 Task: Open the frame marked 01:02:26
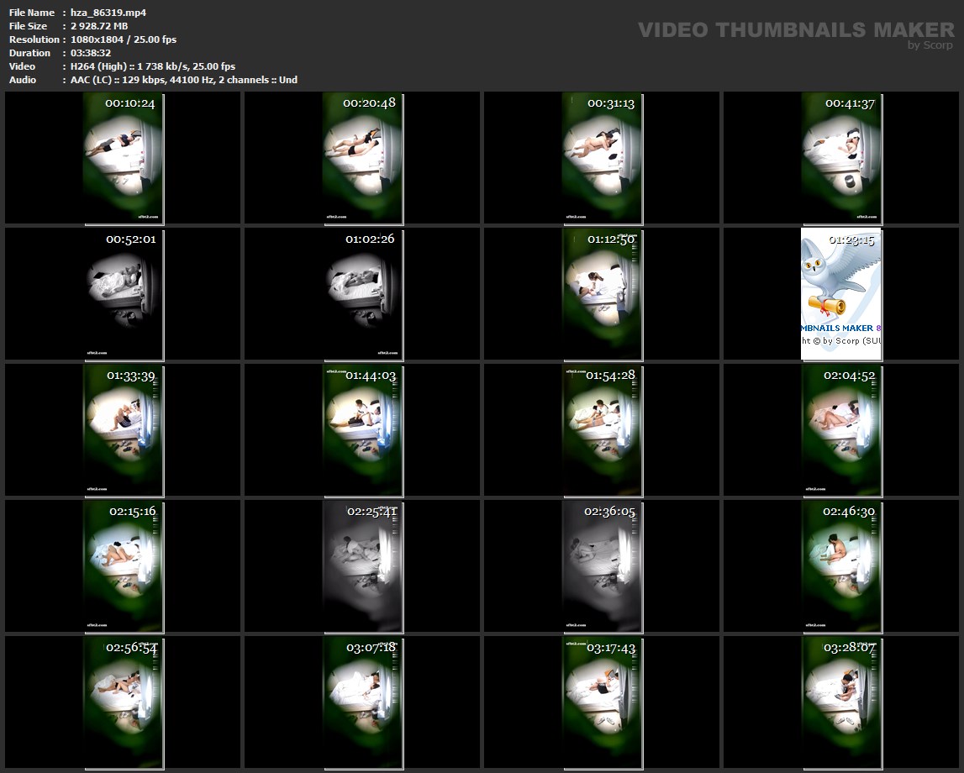coord(363,294)
